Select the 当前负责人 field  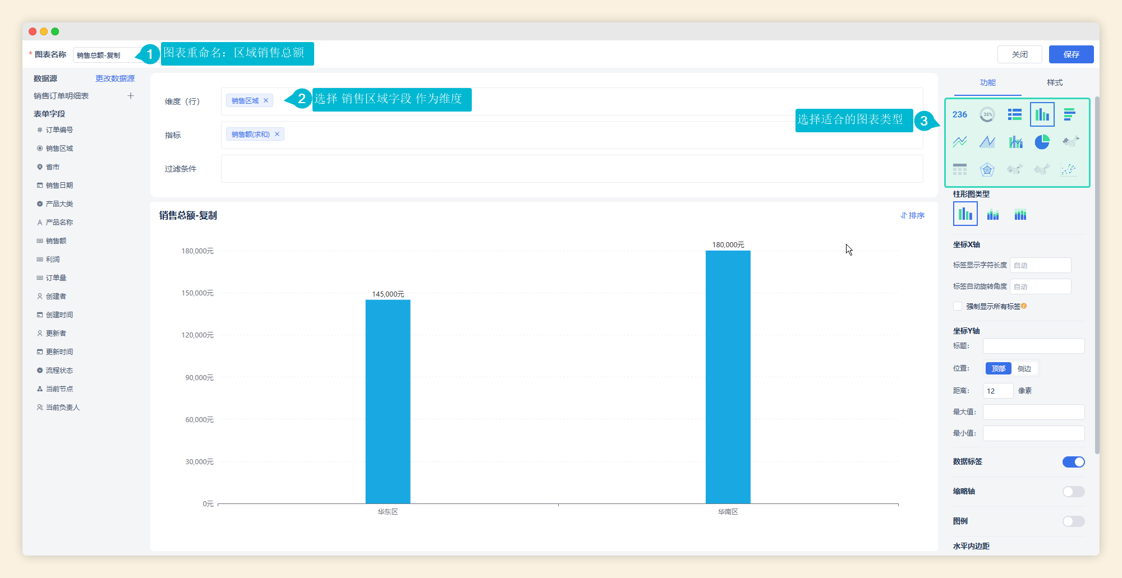click(x=58, y=408)
